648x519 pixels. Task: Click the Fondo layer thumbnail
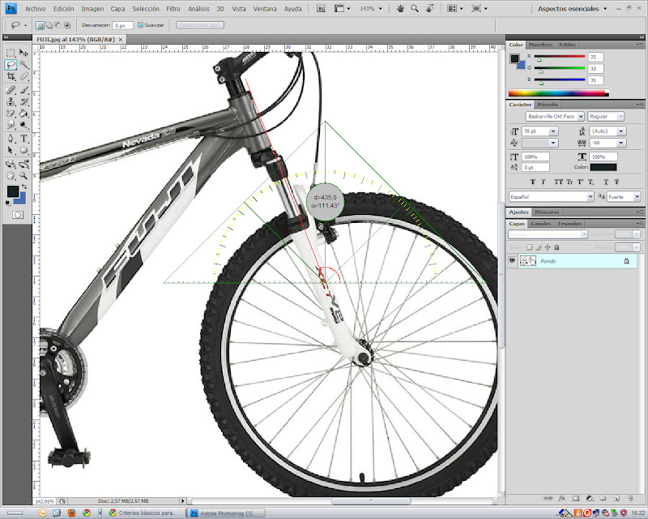click(528, 261)
